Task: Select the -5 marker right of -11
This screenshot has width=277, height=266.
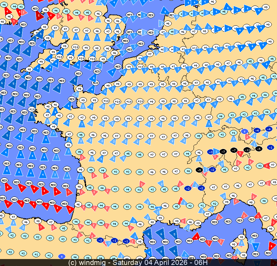Action: 259,149
